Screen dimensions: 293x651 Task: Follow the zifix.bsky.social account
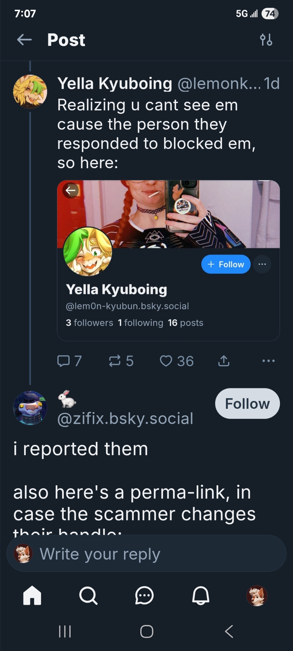(247, 404)
